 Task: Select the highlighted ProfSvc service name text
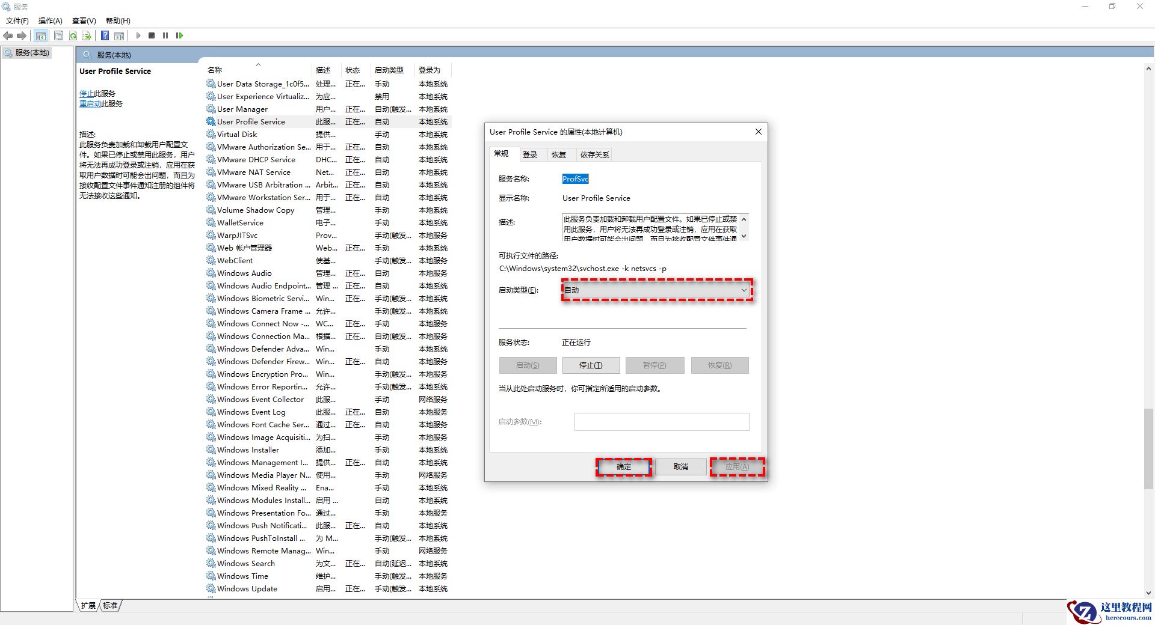point(575,179)
